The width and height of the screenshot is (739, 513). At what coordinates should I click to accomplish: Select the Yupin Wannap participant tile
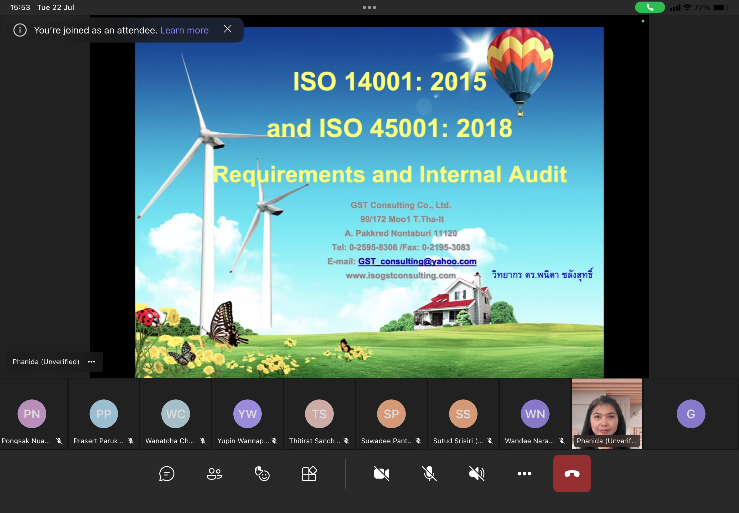click(247, 415)
